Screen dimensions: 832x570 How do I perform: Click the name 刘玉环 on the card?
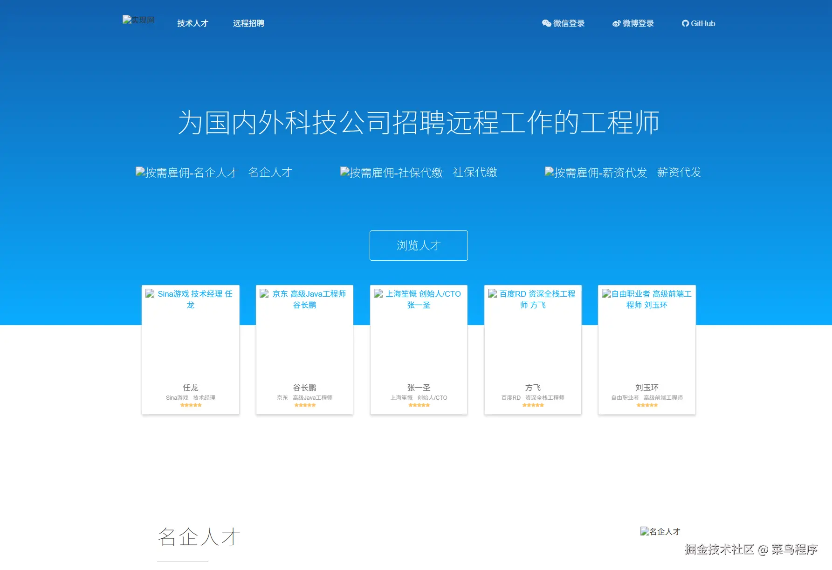pyautogui.click(x=647, y=388)
